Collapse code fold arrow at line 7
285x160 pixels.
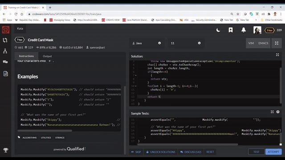point(136,75)
